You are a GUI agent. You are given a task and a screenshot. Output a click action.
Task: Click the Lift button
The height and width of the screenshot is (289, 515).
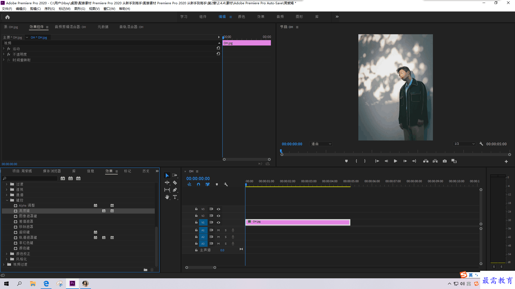point(426,161)
